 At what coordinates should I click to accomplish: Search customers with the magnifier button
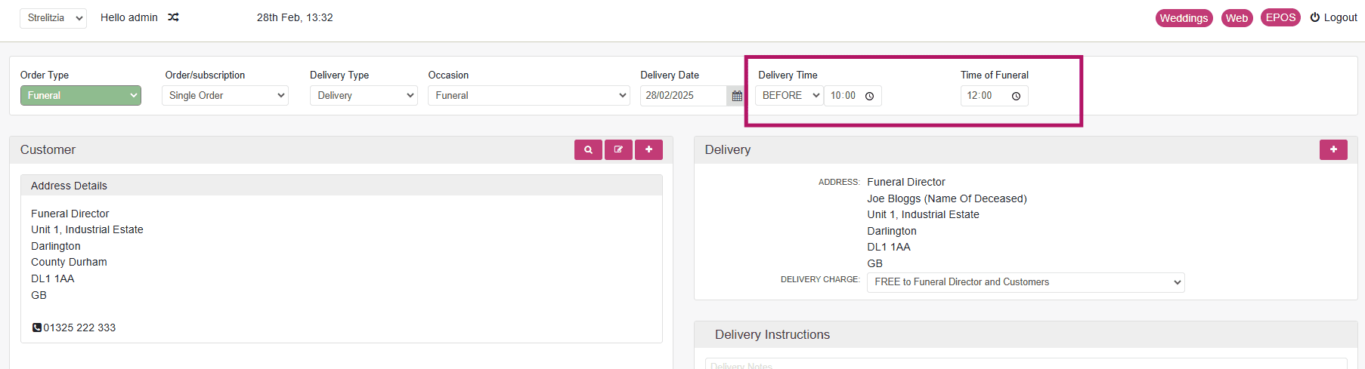[588, 149]
